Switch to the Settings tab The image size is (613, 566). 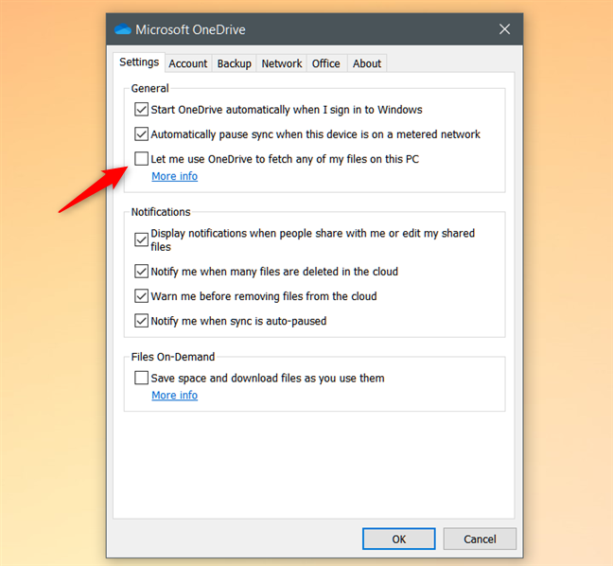pyautogui.click(x=139, y=62)
